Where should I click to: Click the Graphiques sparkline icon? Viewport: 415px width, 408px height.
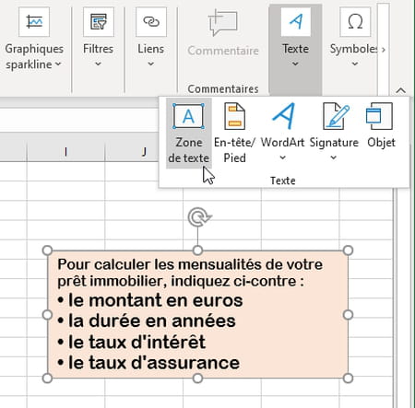click(x=34, y=22)
